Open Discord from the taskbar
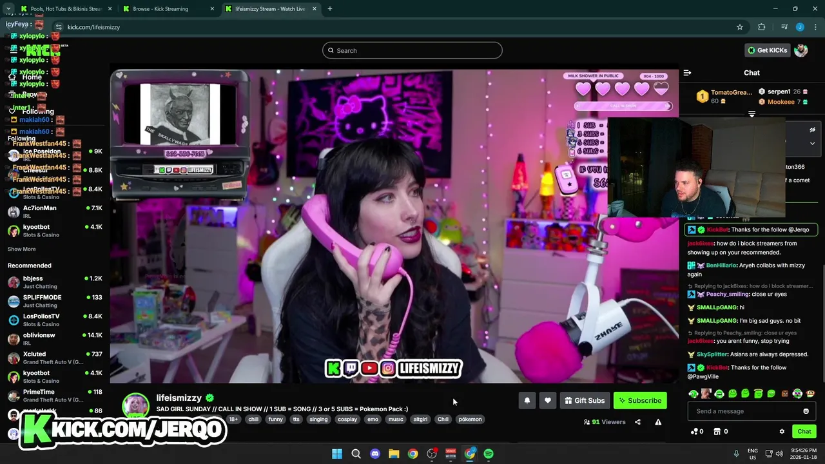 point(374,454)
